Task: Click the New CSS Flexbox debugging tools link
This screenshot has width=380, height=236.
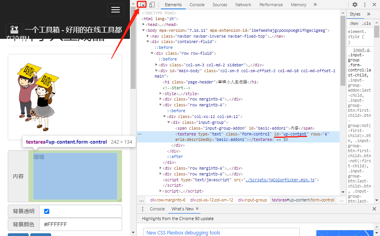Action: [x=183, y=233]
